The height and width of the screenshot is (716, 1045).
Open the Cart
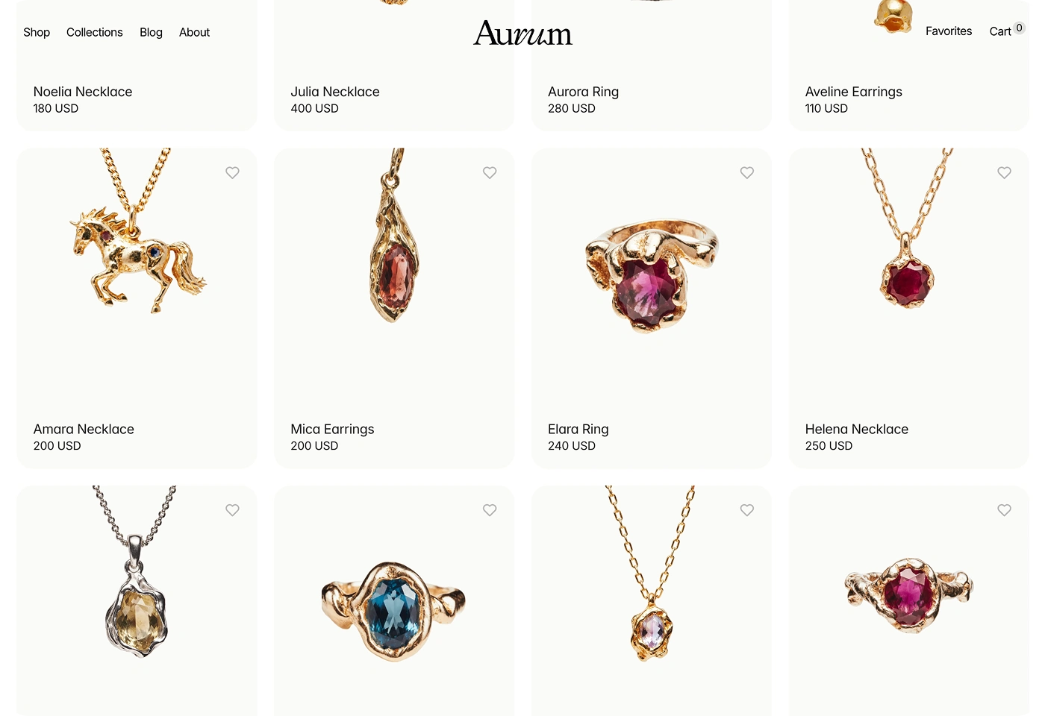1000,31
